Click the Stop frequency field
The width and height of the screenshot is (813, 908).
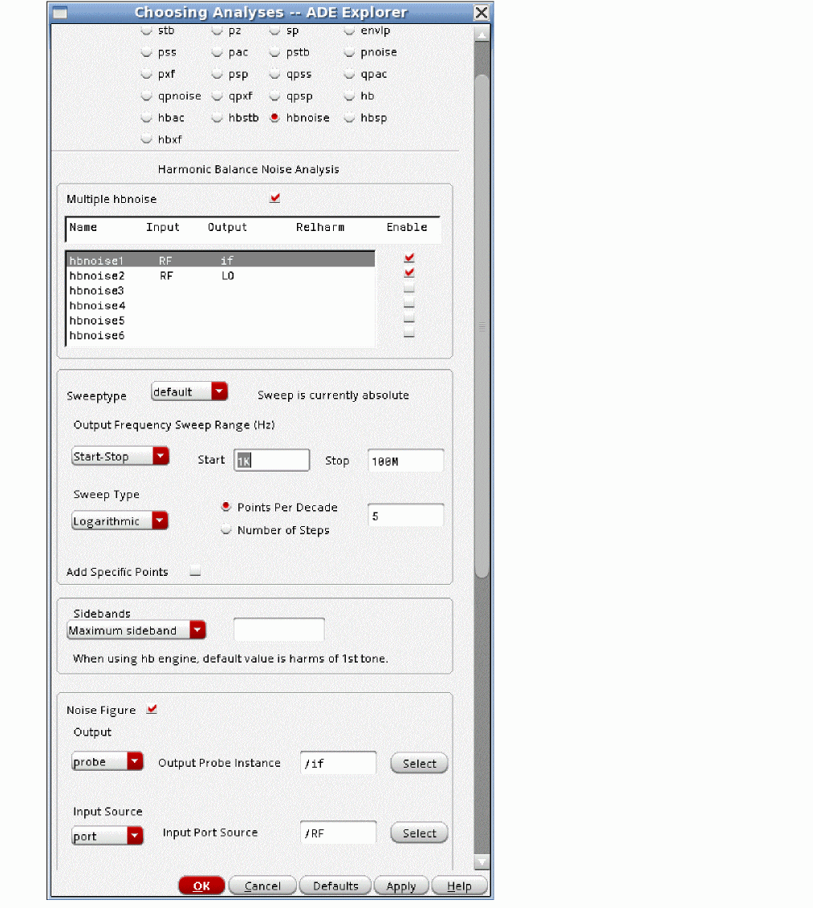(x=404, y=461)
